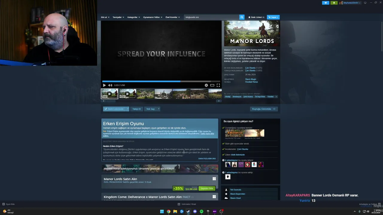Open the Simülasyon tag
The width and height of the screenshot is (383, 215).
pos(237,97)
